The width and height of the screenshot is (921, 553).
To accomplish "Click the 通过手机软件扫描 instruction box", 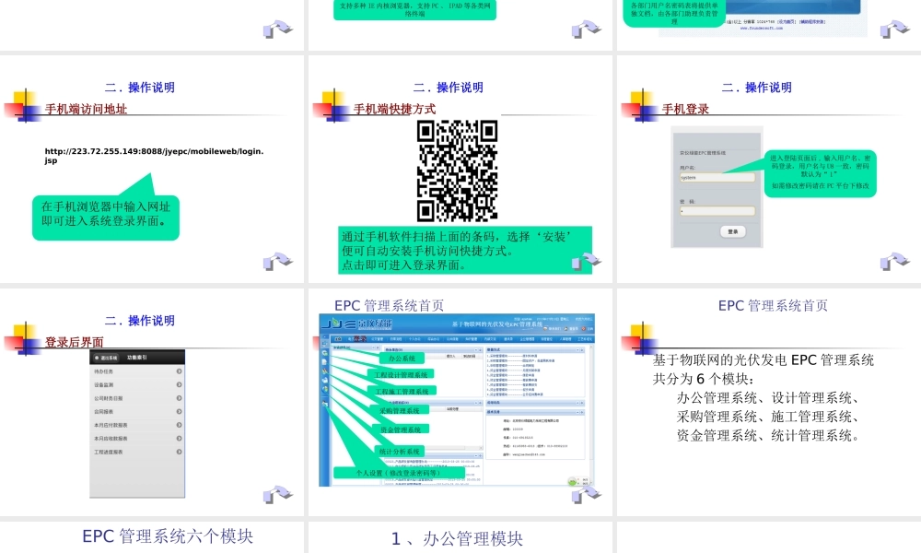I will click(465, 251).
